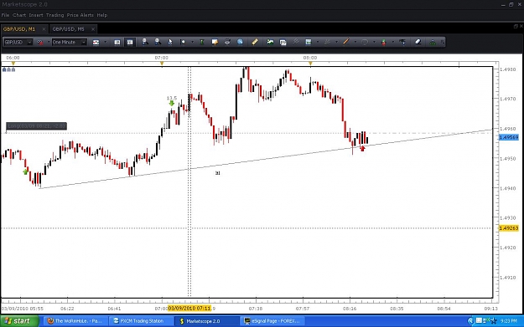
Task: Expand the ellipse shape dropdown arrow
Action: click(374, 42)
